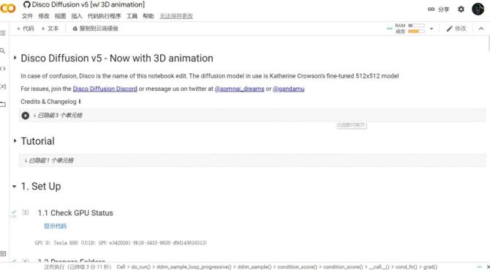Open the search sidebar icon
Screen dimensions: 490x270
click(3, 50)
